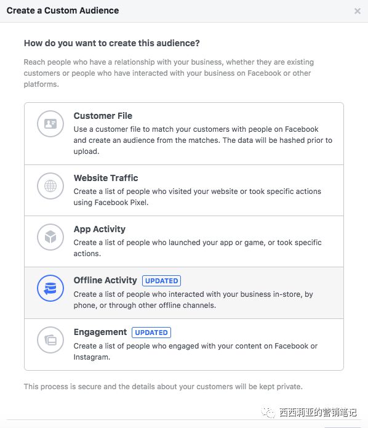This screenshot has height=428, width=368.
Task: Click the Customer File contact card icon
Action: (50, 124)
